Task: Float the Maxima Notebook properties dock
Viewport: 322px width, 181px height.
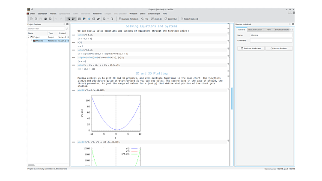Action: point(289,24)
